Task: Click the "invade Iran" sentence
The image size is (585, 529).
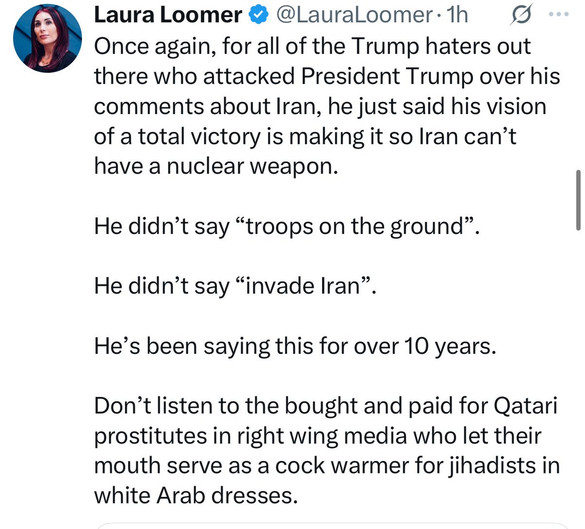Action: pyautogui.click(x=235, y=286)
